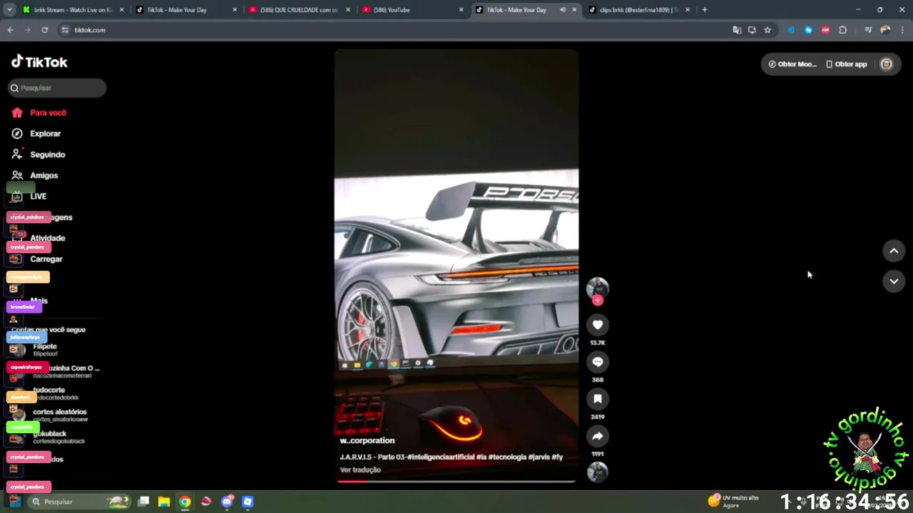Screen dimensions: 913x513
Task: Click Chrome icon on taskbar
Action: [x=185, y=502]
